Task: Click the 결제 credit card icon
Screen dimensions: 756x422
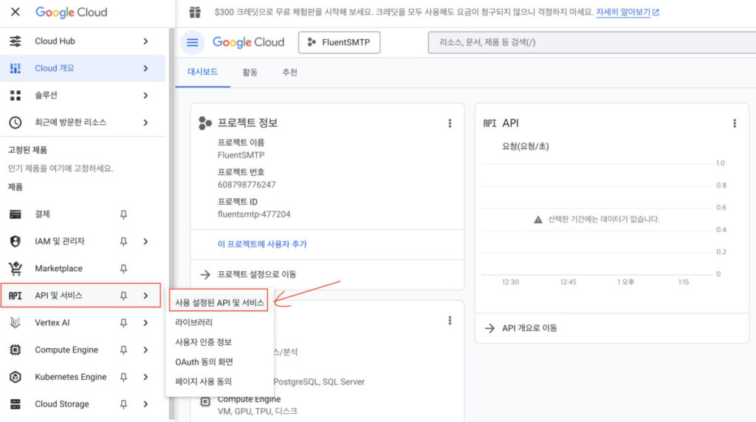Action: [x=16, y=214]
